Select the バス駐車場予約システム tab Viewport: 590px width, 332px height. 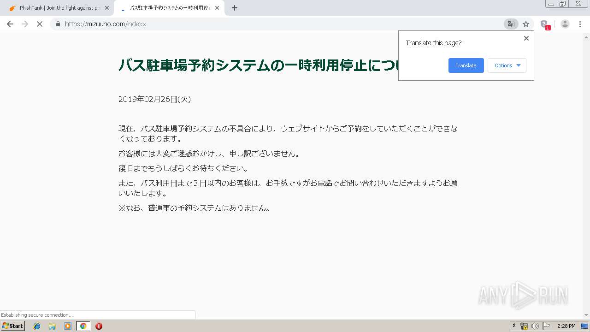[169, 8]
